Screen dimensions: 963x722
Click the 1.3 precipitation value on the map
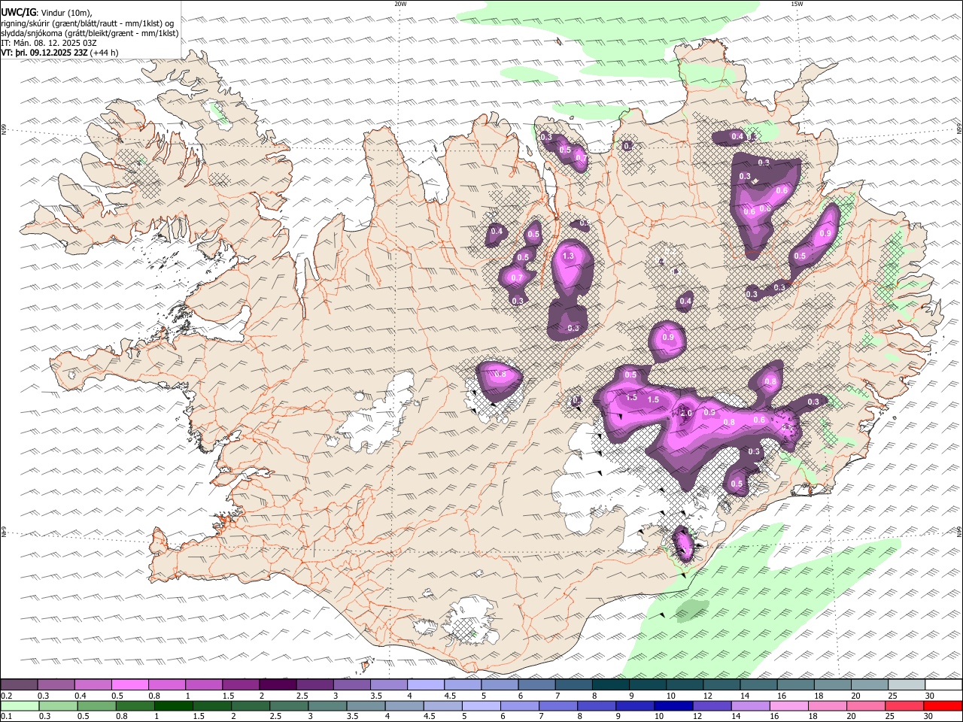click(568, 256)
